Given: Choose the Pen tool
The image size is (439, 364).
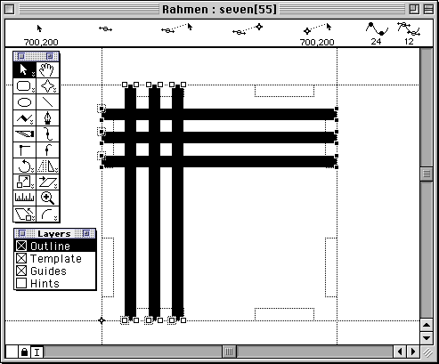Looking at the screenshot, I should click(47, 118).
